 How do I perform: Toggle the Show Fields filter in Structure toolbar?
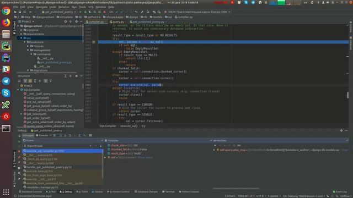point(30,81)
